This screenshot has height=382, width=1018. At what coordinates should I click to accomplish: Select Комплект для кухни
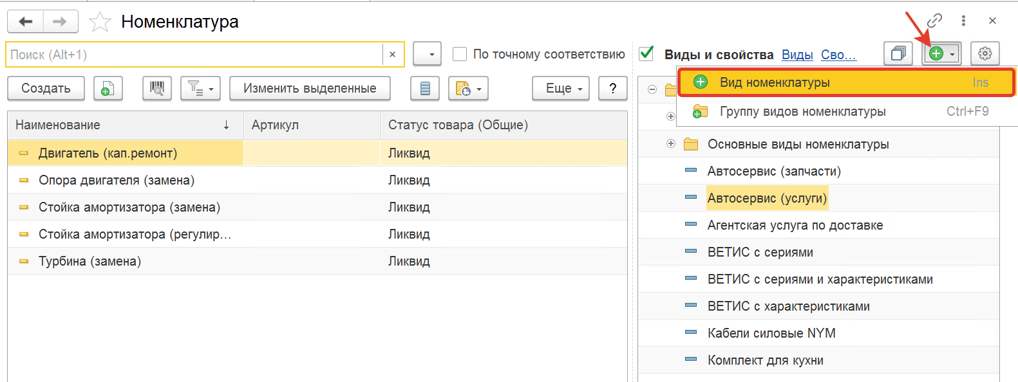(765, 360)
